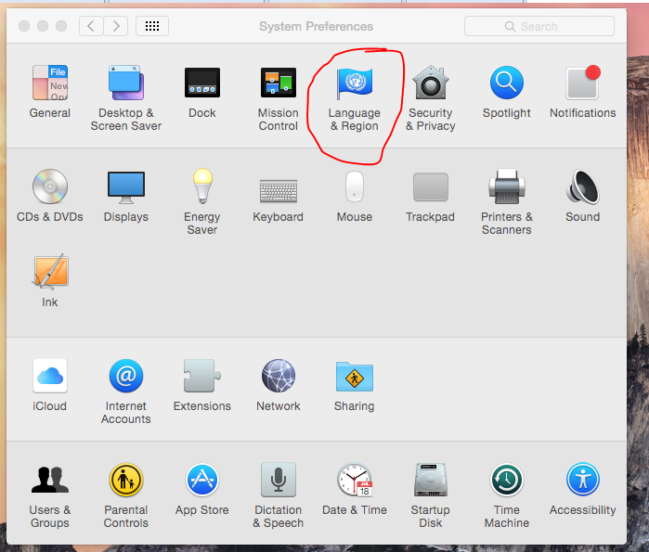The width and height of the screenshot is (649, 552).
Task: Open Printers & Scanners preferences
Action: (507, 186)
